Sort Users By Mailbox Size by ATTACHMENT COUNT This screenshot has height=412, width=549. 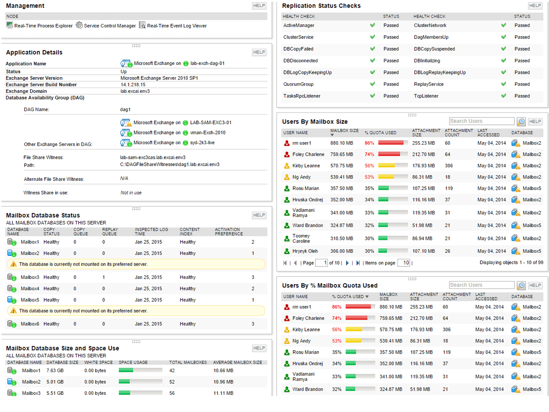(x=459, y=133)
